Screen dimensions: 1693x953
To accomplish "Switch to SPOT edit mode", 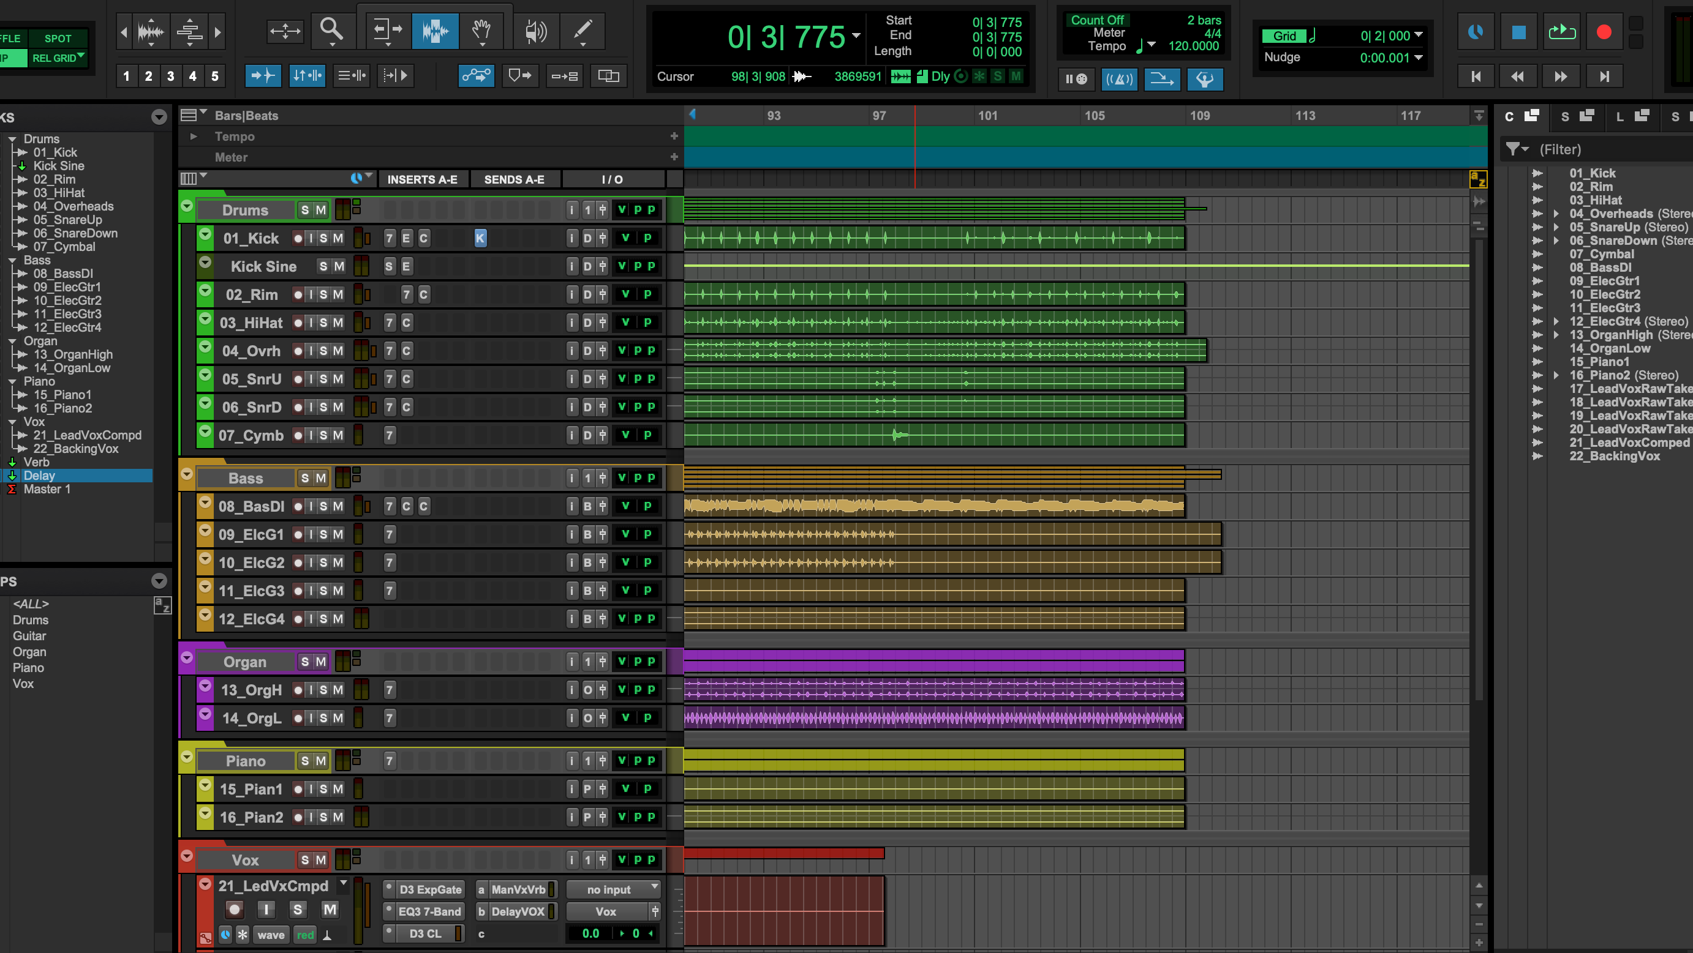I will [58, 38].
